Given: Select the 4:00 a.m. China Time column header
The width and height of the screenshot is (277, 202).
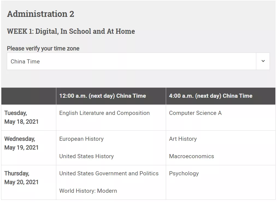Looking at the screenshot, I should tap(211, 96).
